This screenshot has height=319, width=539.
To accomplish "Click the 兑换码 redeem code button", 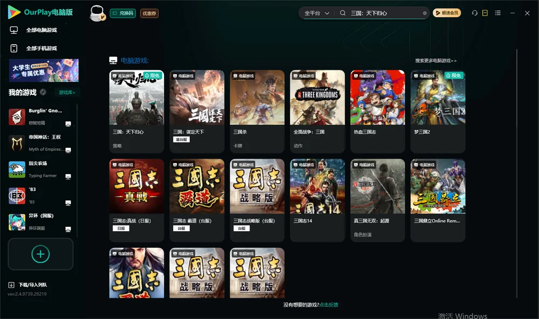I will tap(123, 13).
